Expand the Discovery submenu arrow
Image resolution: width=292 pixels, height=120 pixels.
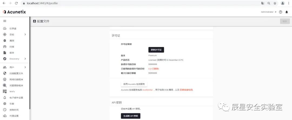pos(25,59)
